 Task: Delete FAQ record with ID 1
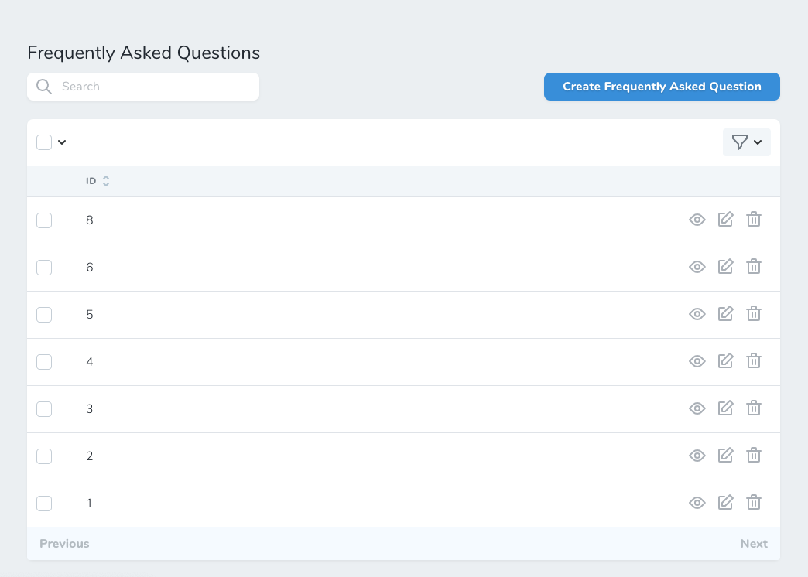click(x=753, y=502)
